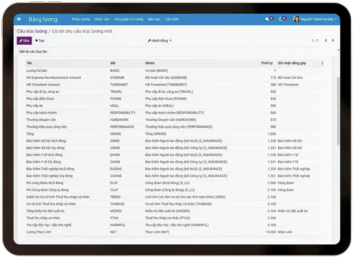This screenshot has width=353, height=257.
Task: Navigate to Cấu trúc lương breadcrumb
Action: tap(32, 31)
